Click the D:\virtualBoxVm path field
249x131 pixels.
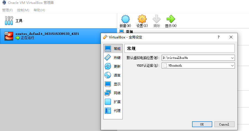198,58
